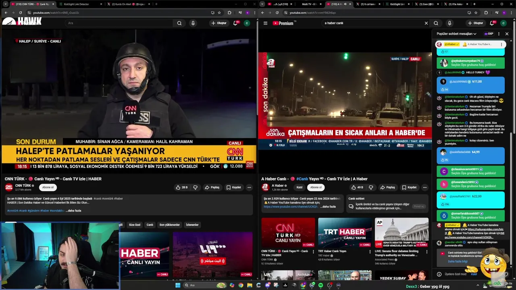Expand A Haber description with '...daha fazla'

tap(328, 207)
